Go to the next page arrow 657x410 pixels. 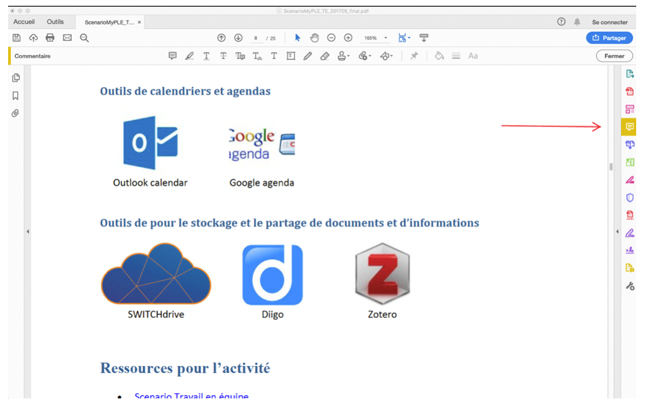tap(238, 38)
